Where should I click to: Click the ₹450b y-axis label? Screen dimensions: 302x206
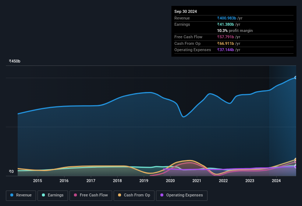14,61
